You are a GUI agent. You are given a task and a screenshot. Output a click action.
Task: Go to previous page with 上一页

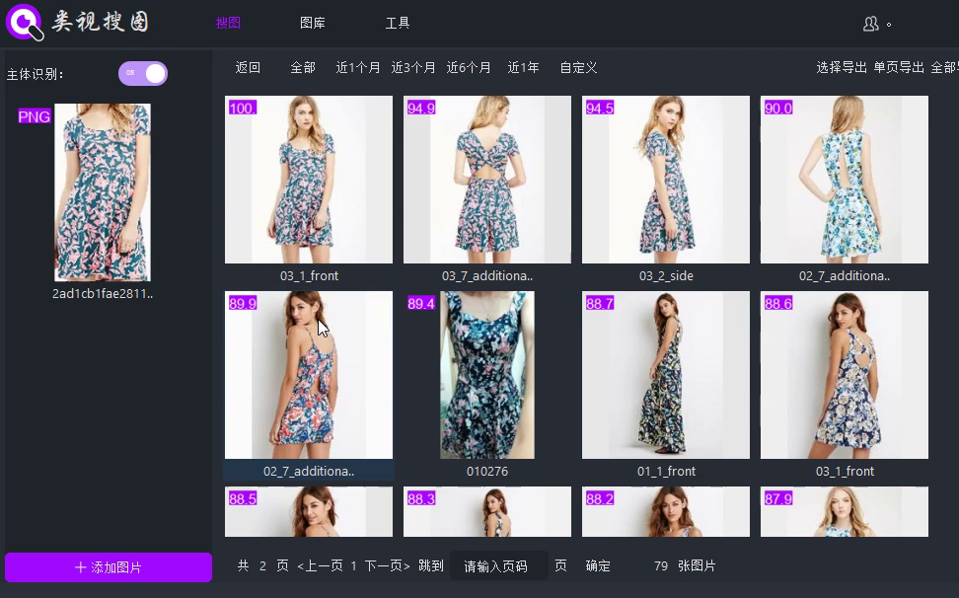tap(321, 566)
